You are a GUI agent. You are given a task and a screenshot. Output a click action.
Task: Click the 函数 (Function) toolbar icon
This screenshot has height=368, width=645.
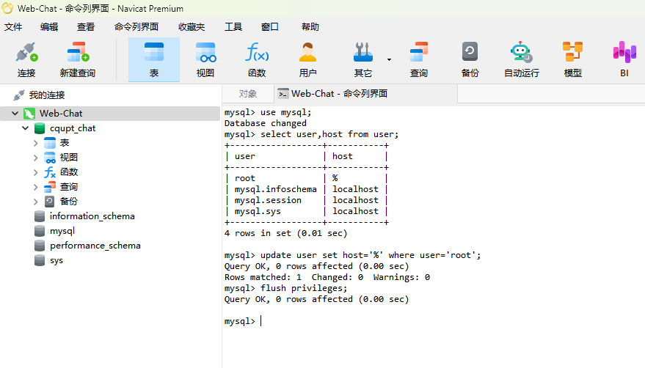(x=257, y=59)
